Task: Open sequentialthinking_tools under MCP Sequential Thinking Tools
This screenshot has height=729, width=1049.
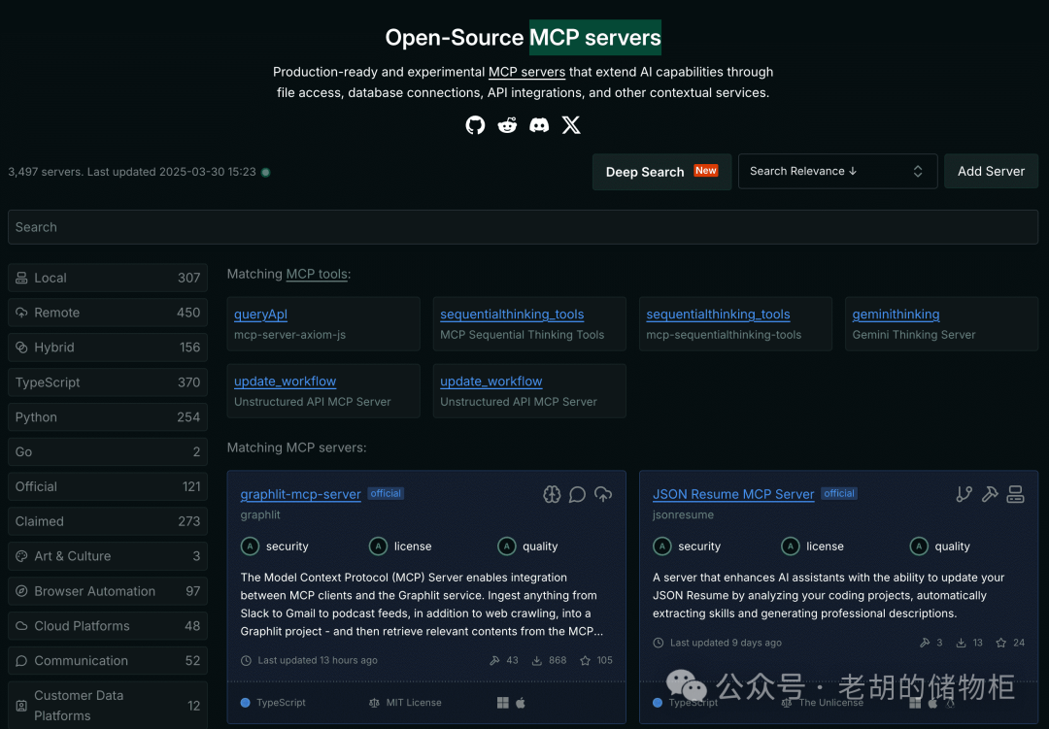Action: coord(512,315)
